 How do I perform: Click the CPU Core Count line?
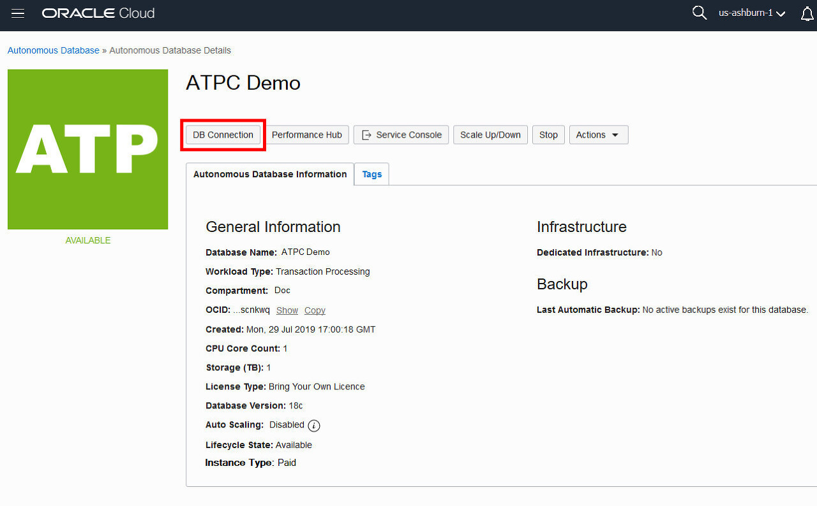(x=246, y=349)
